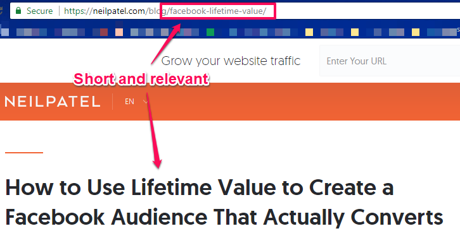
Task: Click the Grow your website traffic text
Action: 231,61
